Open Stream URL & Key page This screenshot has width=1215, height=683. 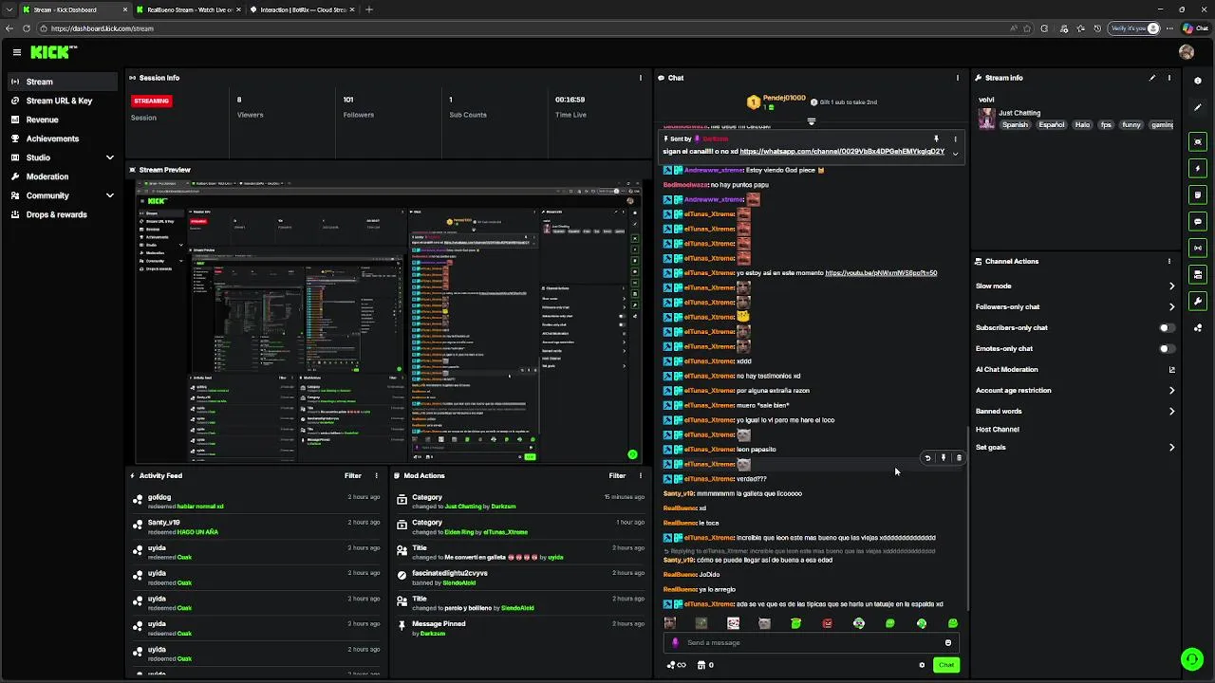(63, 101)
